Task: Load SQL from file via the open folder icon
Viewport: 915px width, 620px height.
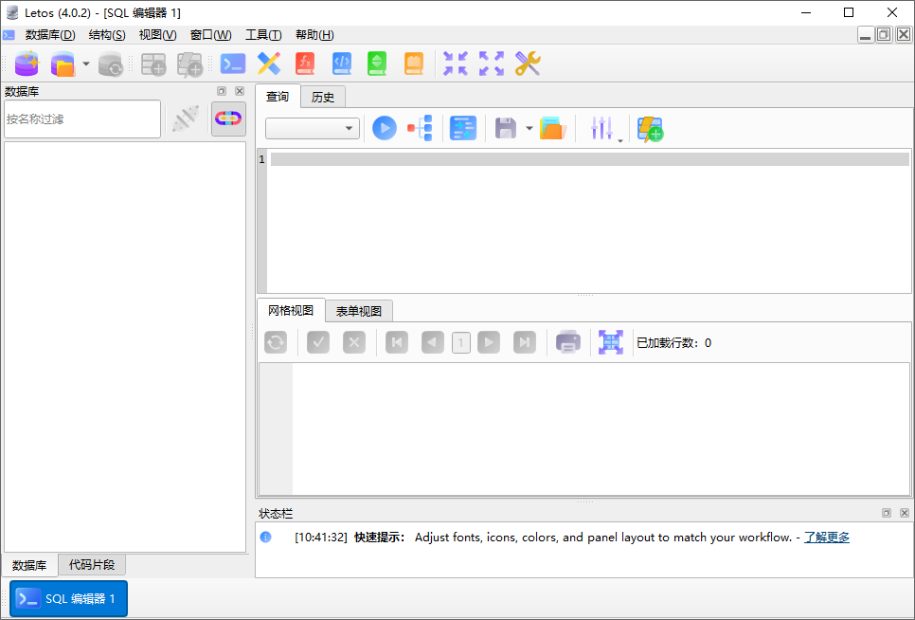Action: 552,128
